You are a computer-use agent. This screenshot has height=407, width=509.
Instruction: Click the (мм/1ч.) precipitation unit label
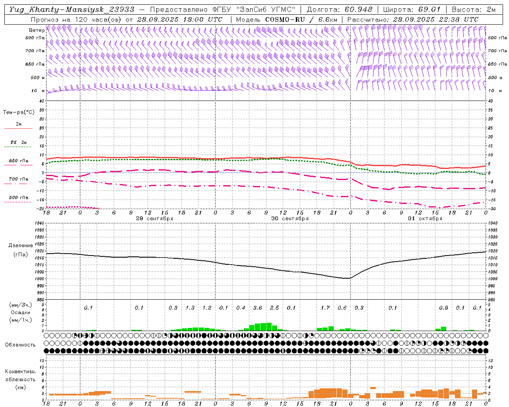(x=20, y=320)
